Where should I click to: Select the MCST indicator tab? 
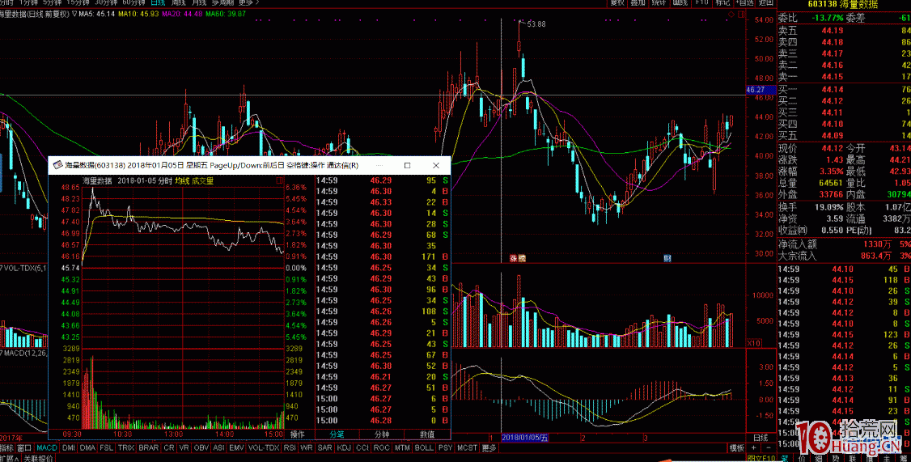467,448
